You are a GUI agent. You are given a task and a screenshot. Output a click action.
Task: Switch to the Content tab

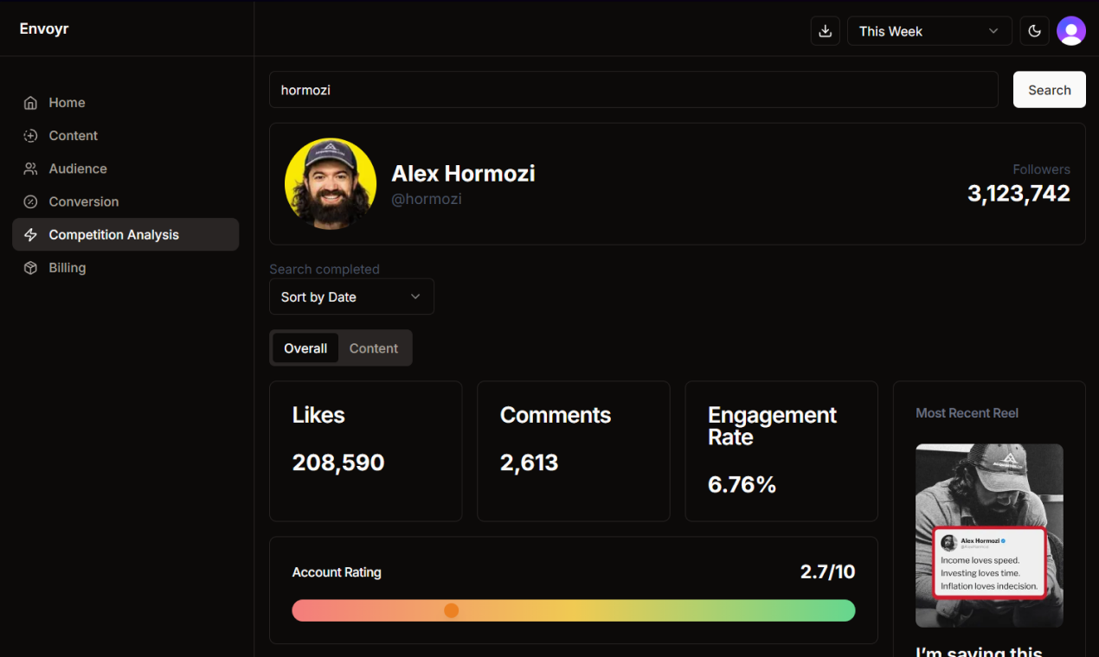coord(374,348)
